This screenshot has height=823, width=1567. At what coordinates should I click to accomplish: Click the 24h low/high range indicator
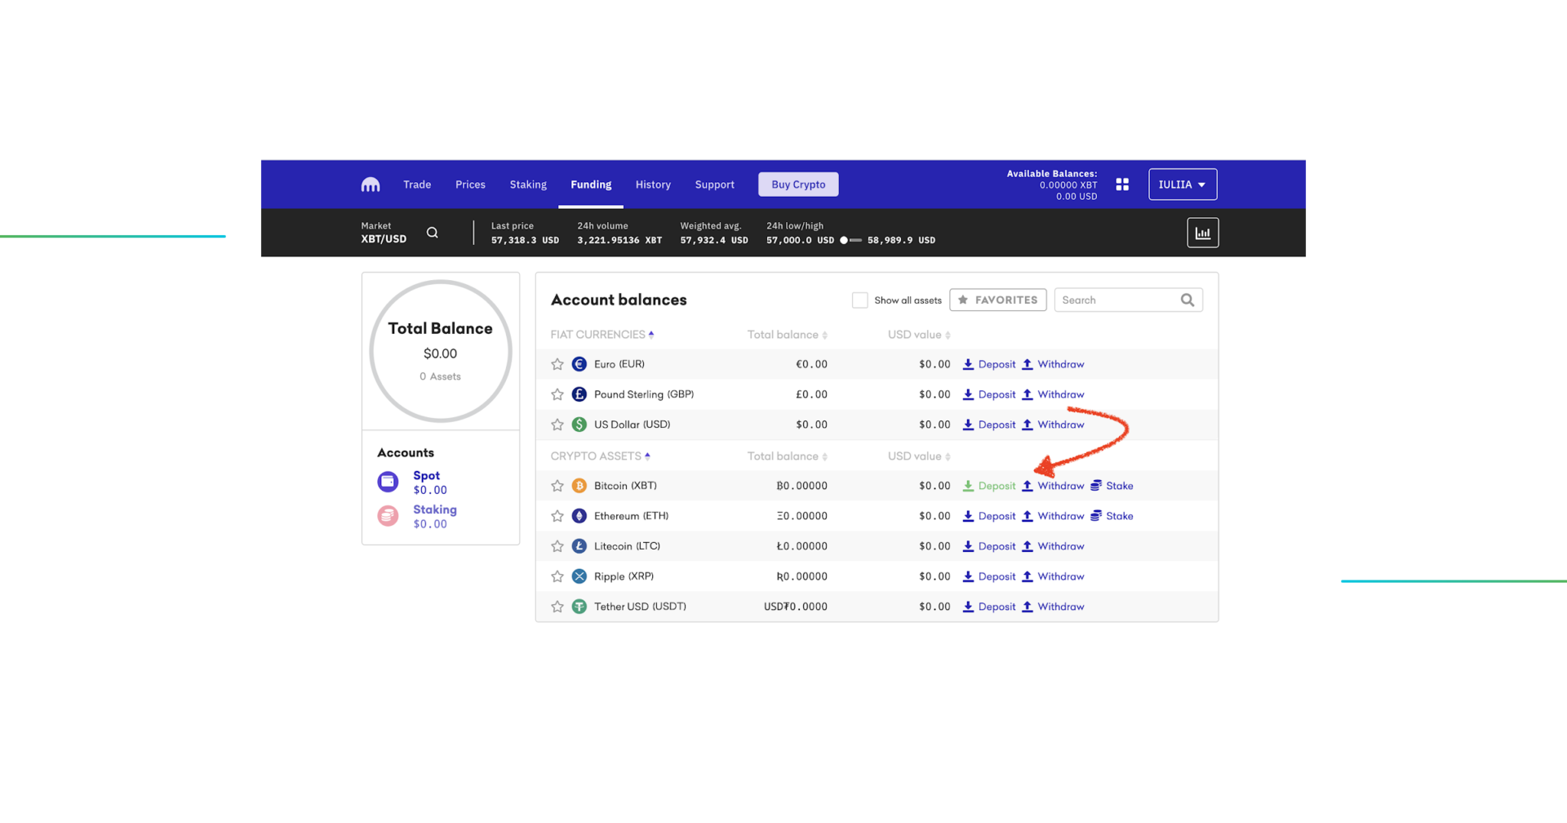tap(850, 240)
